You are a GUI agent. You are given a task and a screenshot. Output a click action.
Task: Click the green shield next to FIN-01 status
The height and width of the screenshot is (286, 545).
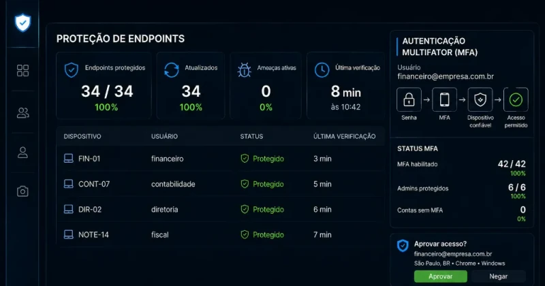click(x=245, y=159)
